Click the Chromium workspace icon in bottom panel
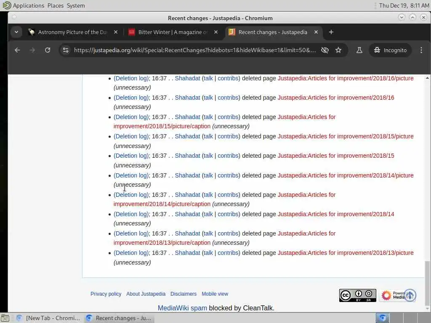The width and height of the screenshot is (431, 323). coord(382,318)
